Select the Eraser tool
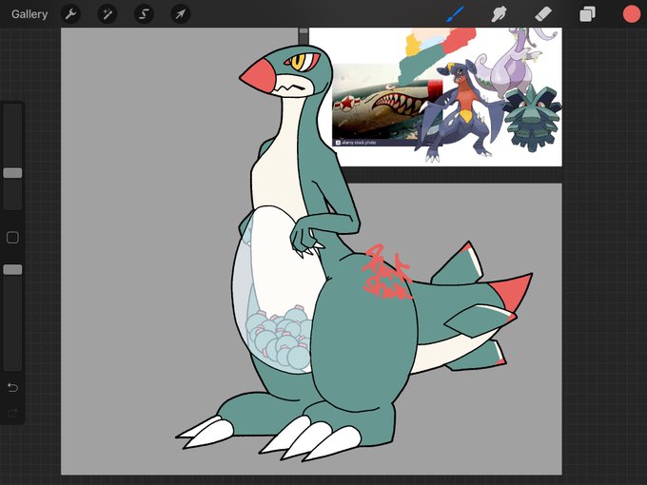The width and height of the screenshot is (647, 485). tap(543, 14)
